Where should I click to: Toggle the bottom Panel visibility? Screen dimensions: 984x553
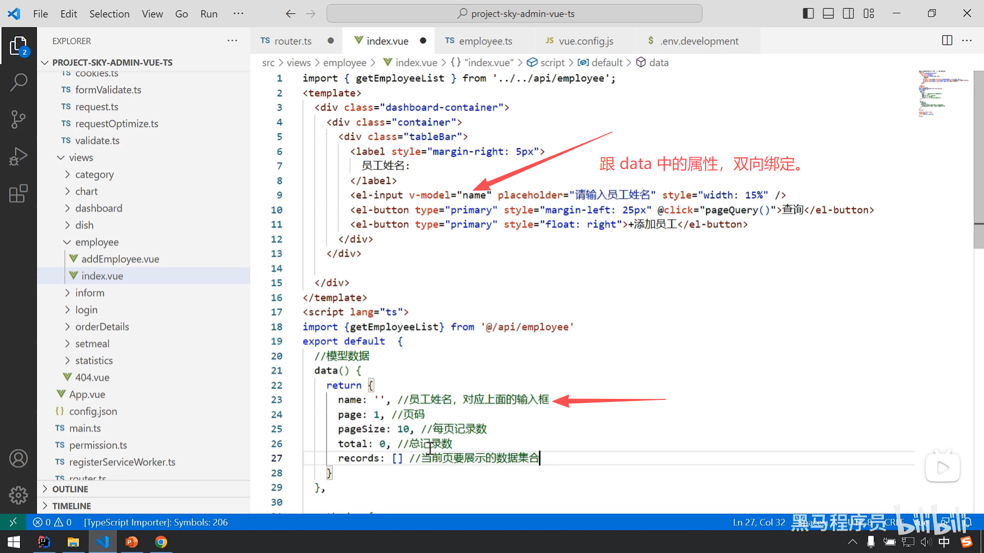coord(828,13)
